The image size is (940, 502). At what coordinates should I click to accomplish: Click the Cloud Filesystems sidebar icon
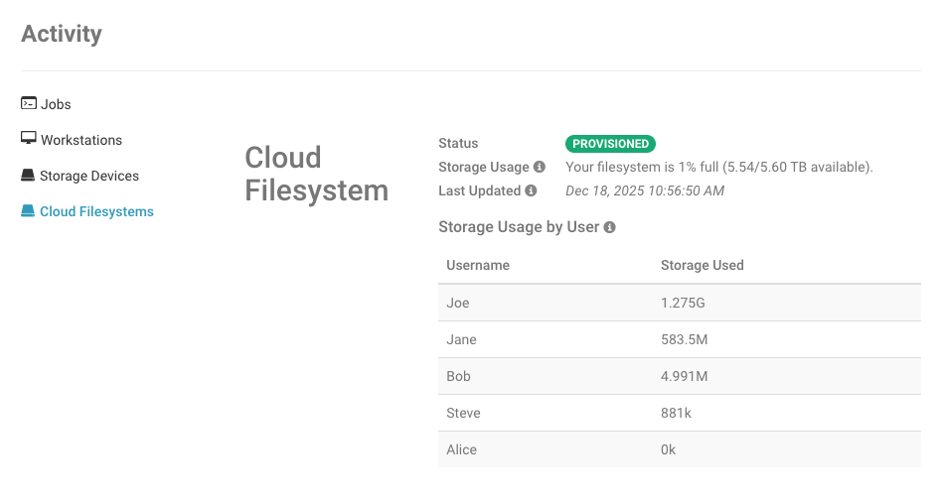(29, 211)
